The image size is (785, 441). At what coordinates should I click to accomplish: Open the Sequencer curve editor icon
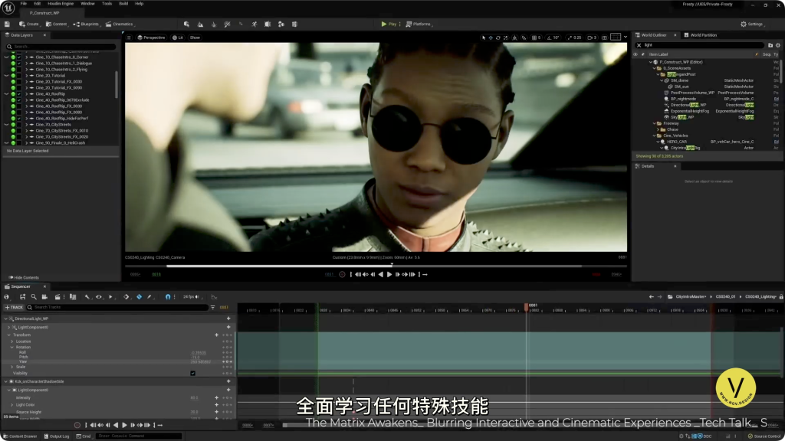pyautogui.click(x=214, y=297)
